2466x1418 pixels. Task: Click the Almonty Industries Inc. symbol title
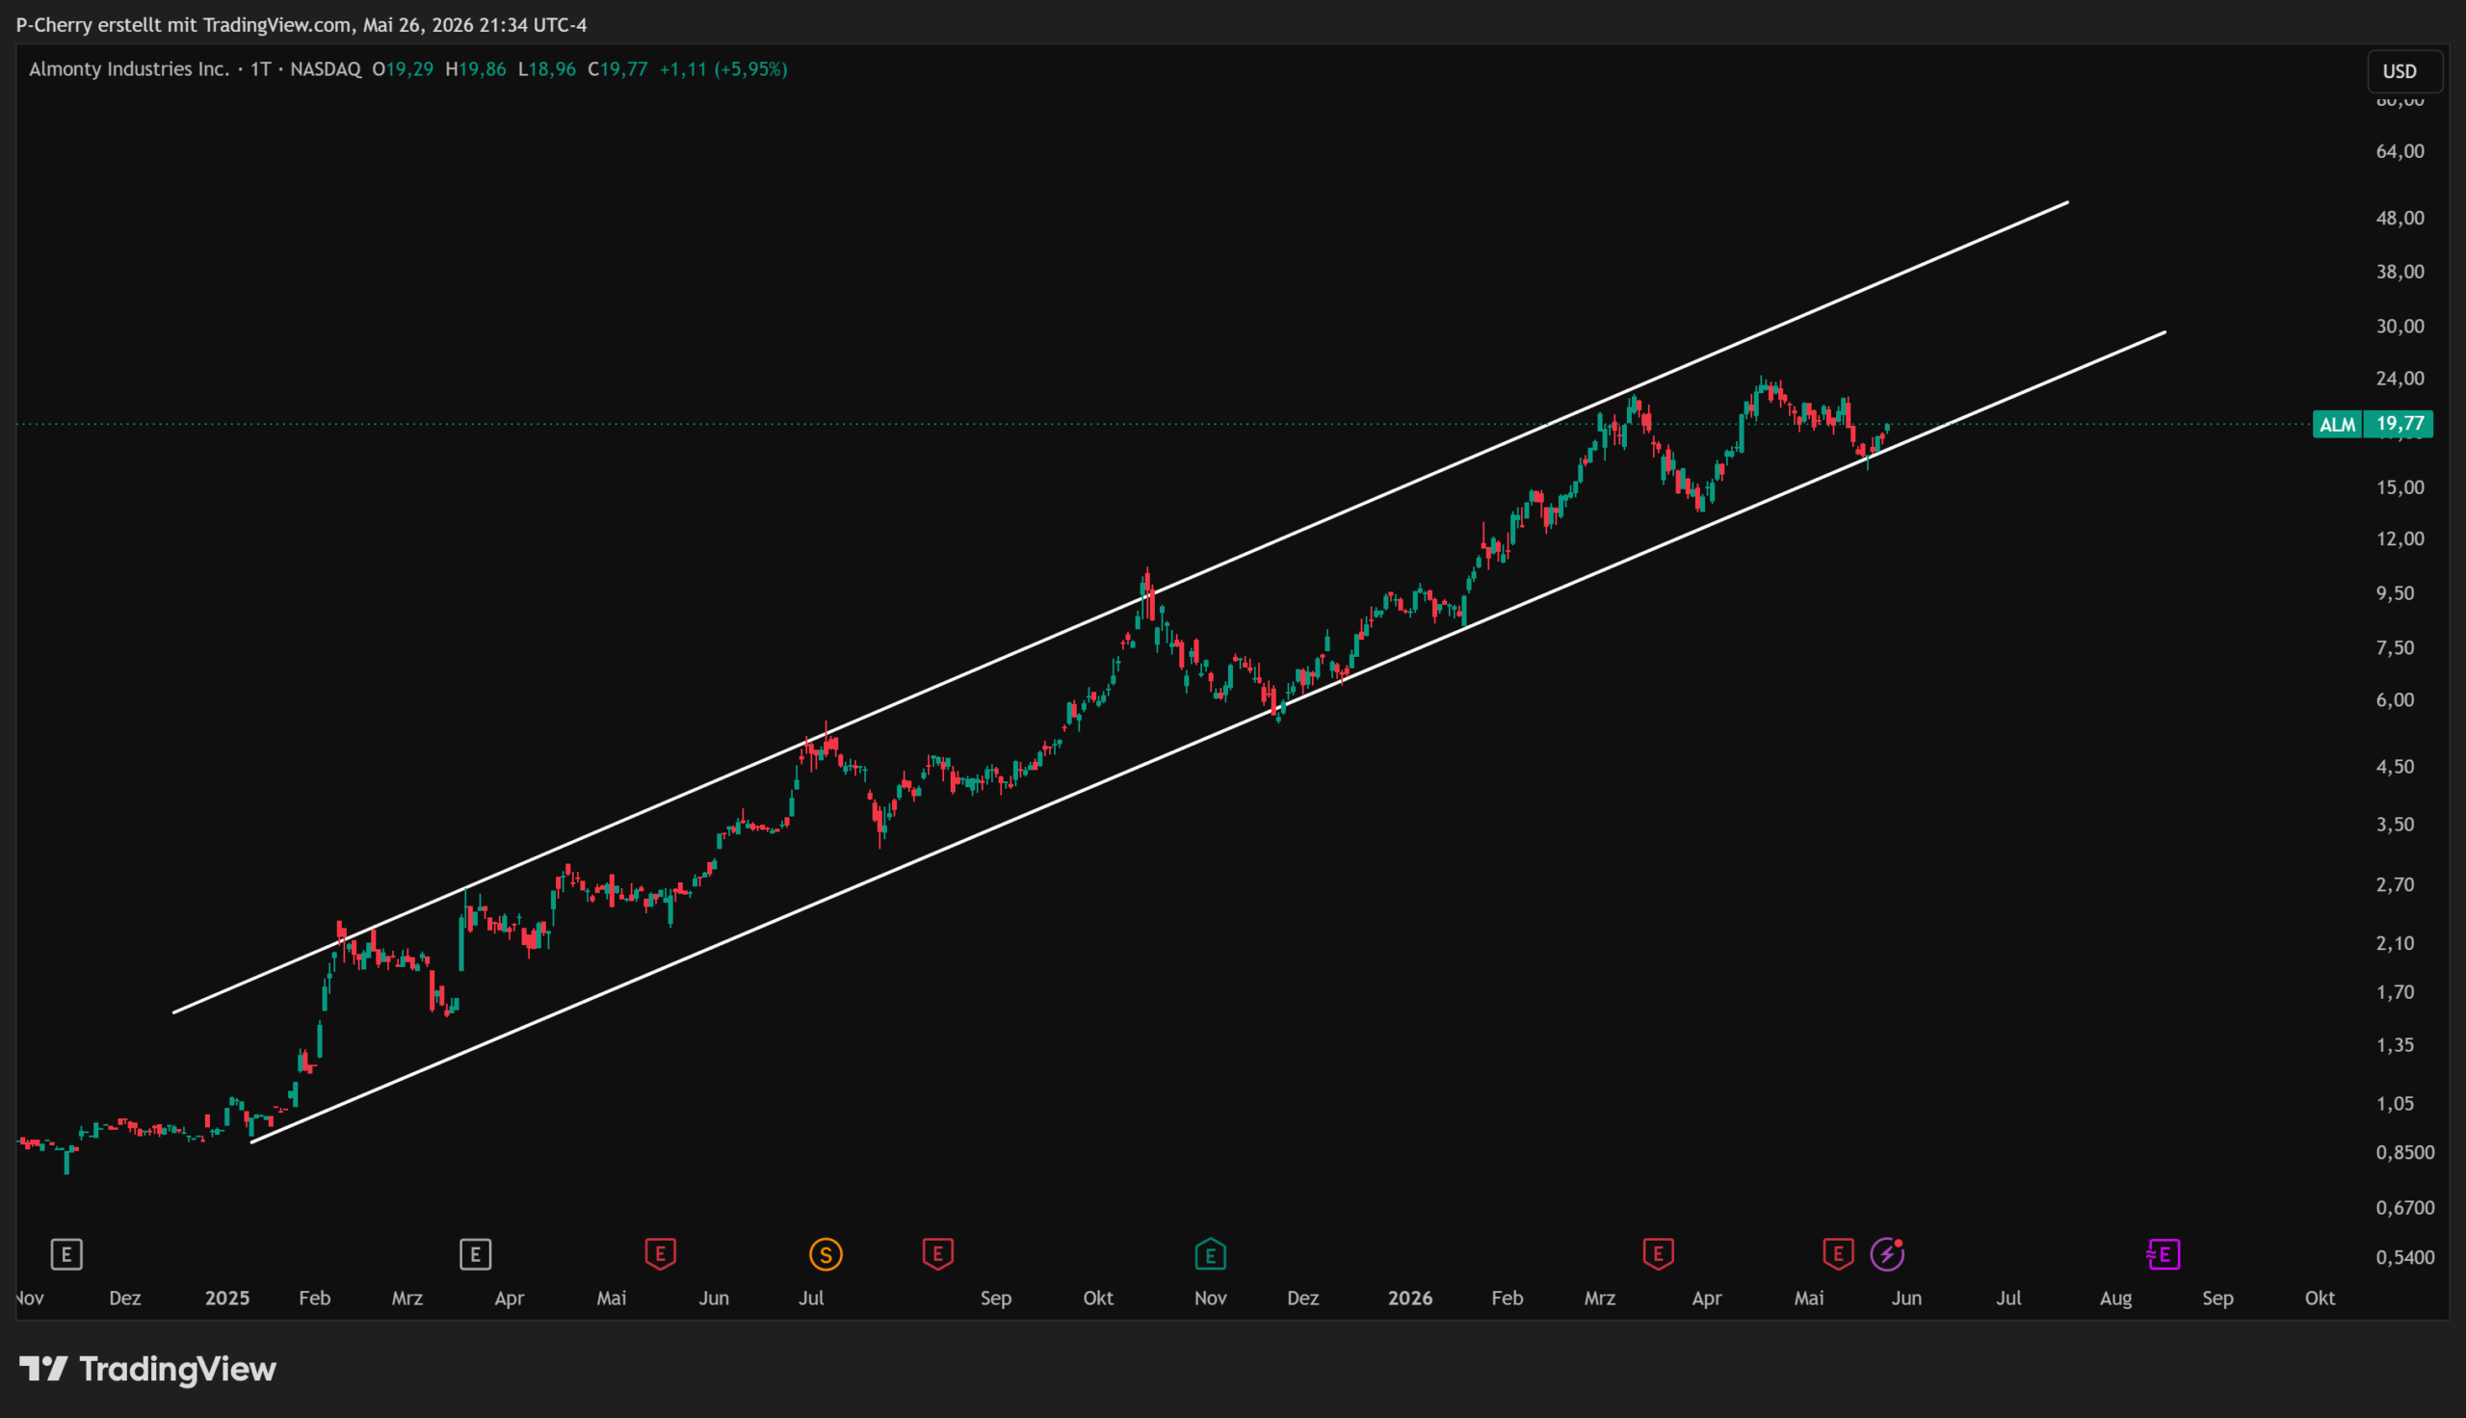[129, 69]
